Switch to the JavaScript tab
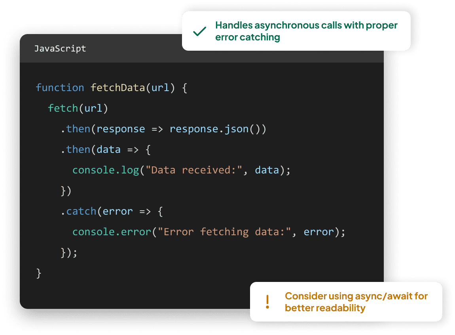 click(x=61, y=48)
